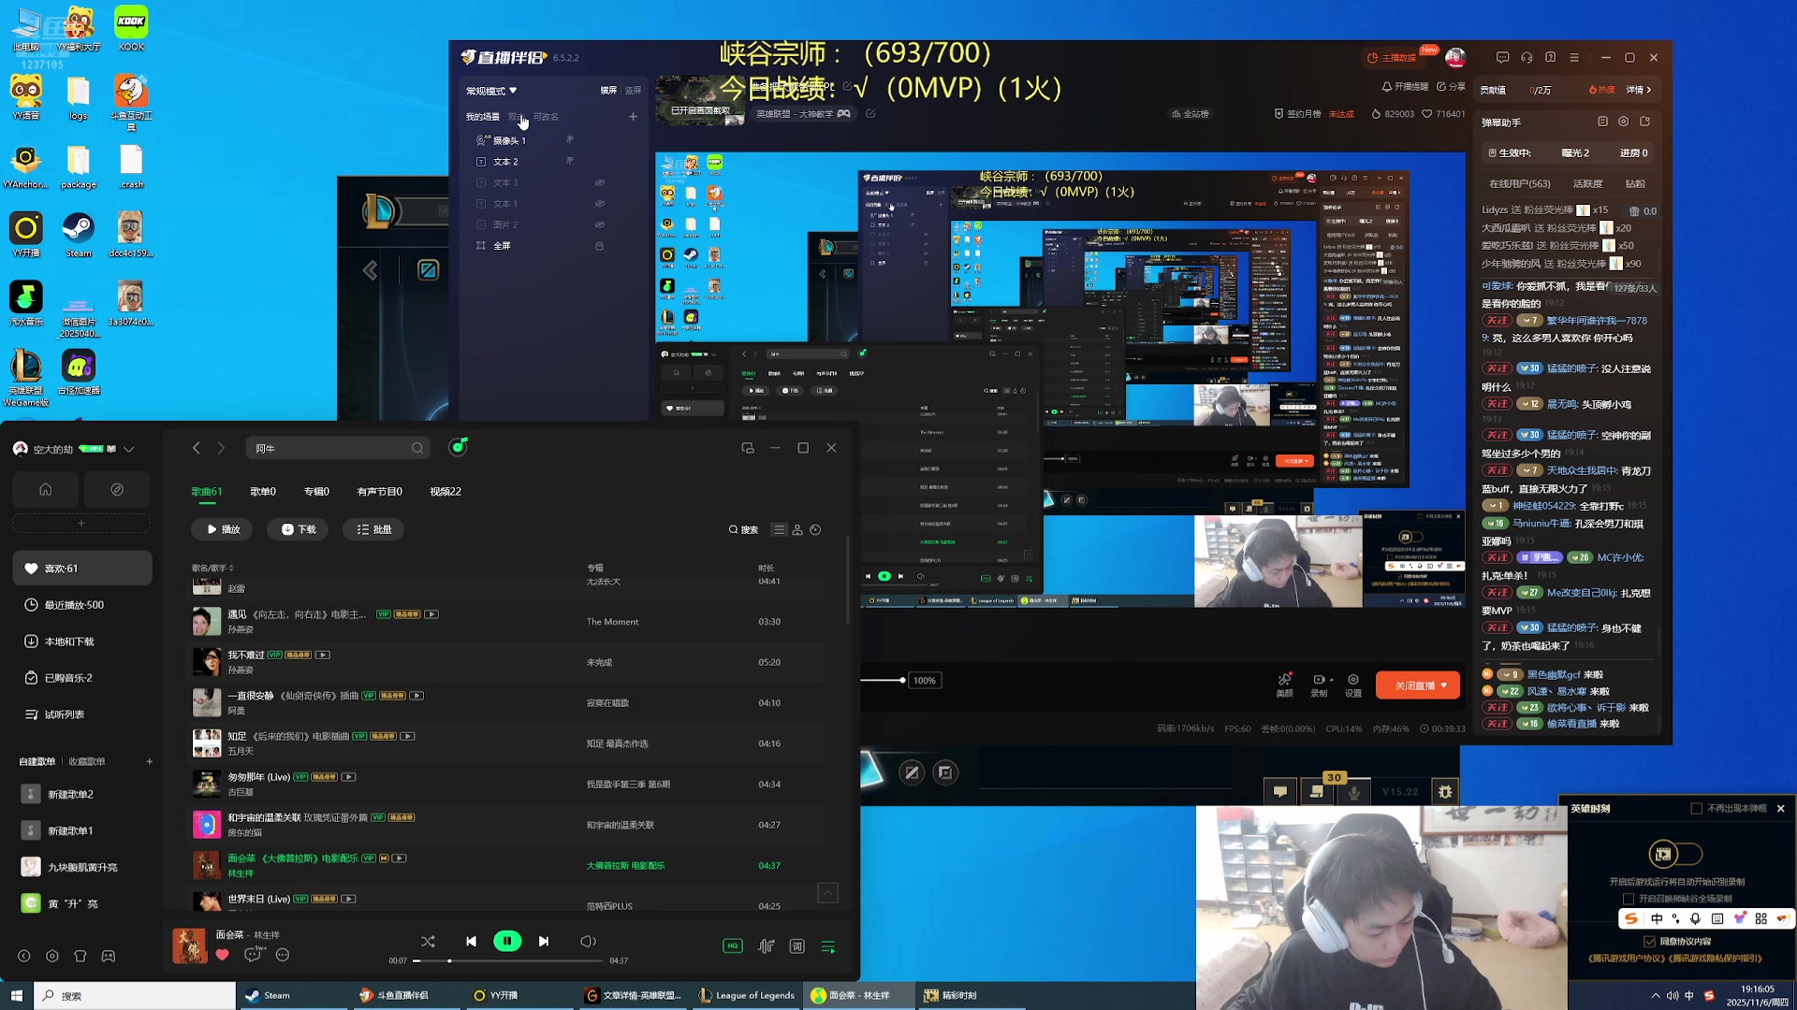Open the record mode dropdown next to 录制

tap(1331, 681)
